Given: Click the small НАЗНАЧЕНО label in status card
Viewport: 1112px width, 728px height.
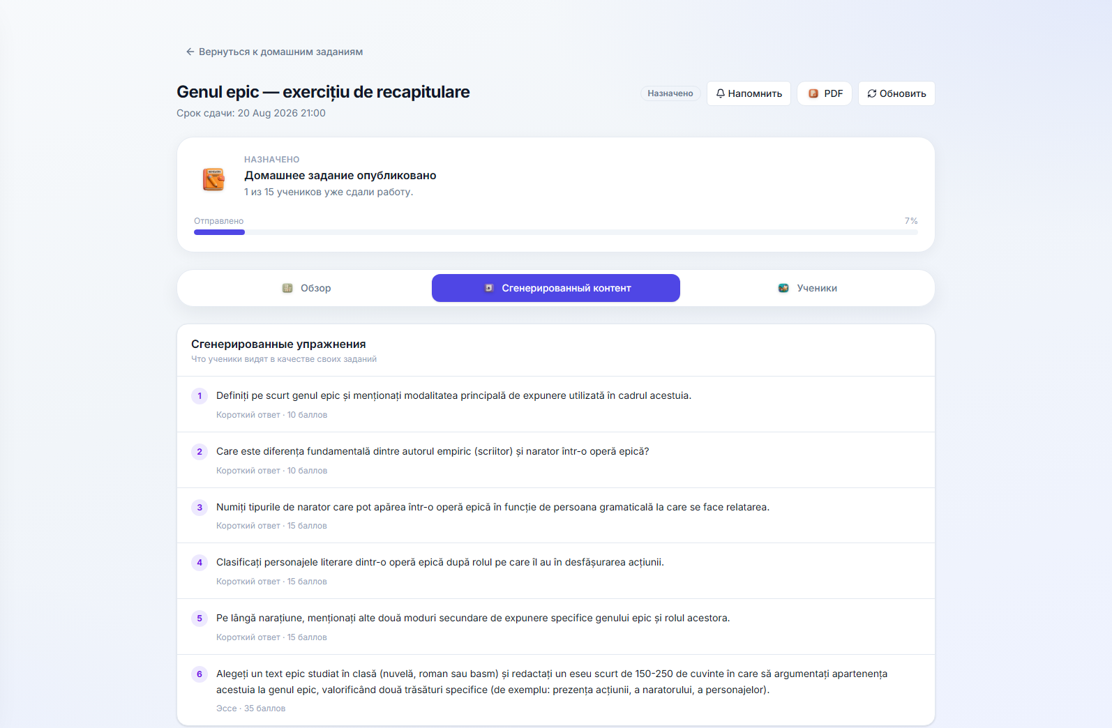Looking at the screenshot, I should [x=272, y=160].
